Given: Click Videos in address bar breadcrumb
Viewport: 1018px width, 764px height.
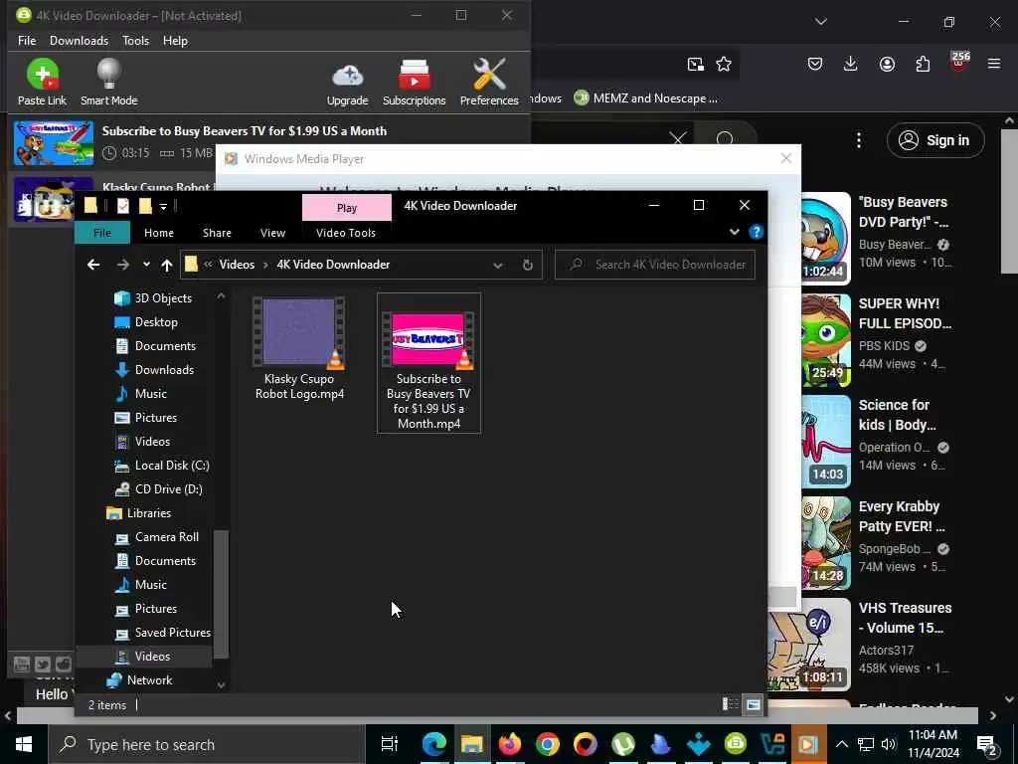Looking at the screenshot, I should (x=237, y=265).
